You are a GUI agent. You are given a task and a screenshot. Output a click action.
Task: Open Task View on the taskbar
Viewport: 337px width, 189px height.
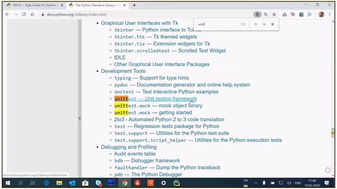[x=33, y=183]
